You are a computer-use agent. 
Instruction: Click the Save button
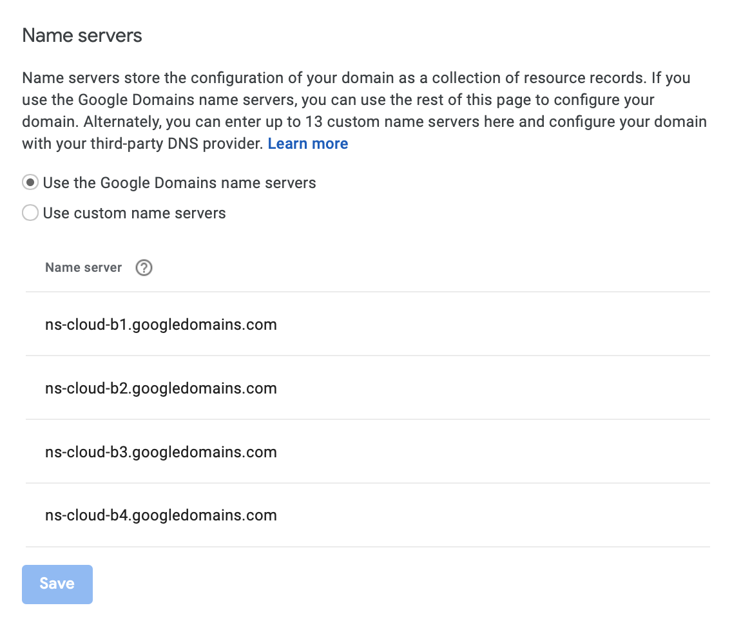[x=57, y=584]
